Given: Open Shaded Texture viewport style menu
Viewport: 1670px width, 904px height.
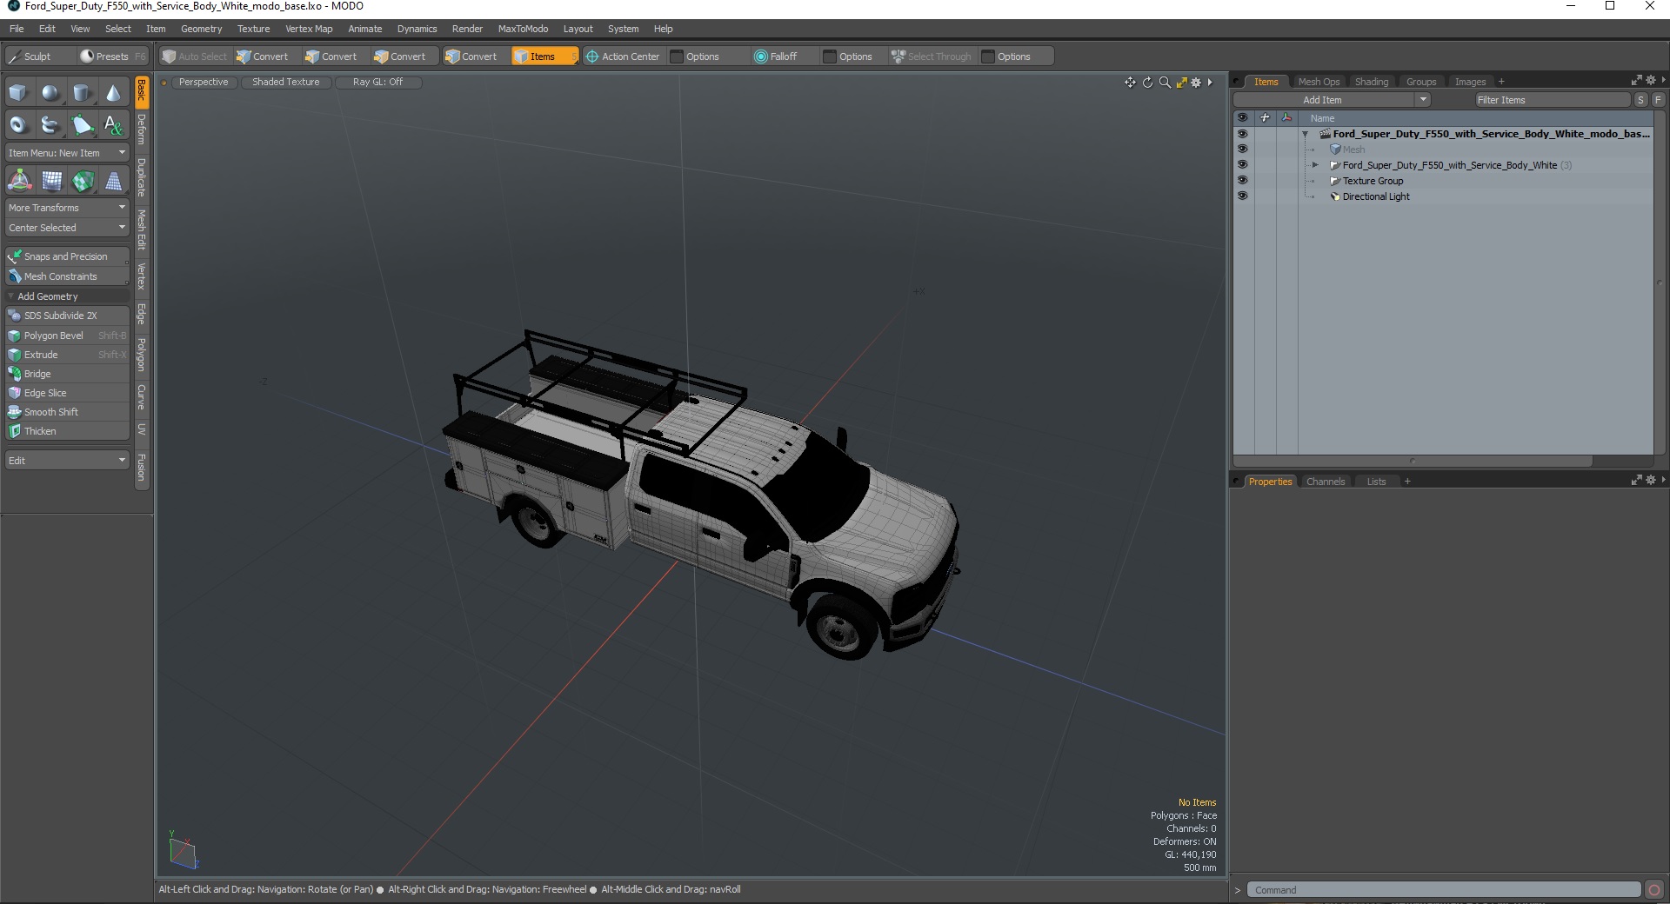Looking at the screenshot, I should point(286,83).
